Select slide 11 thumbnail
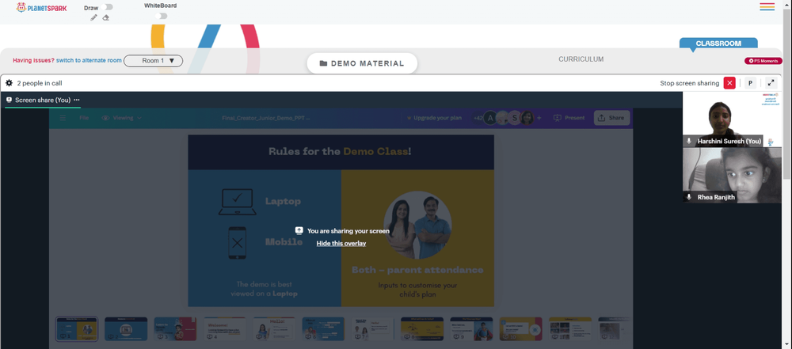This screenshot has height=349, width=792. [x=570, y=328]
